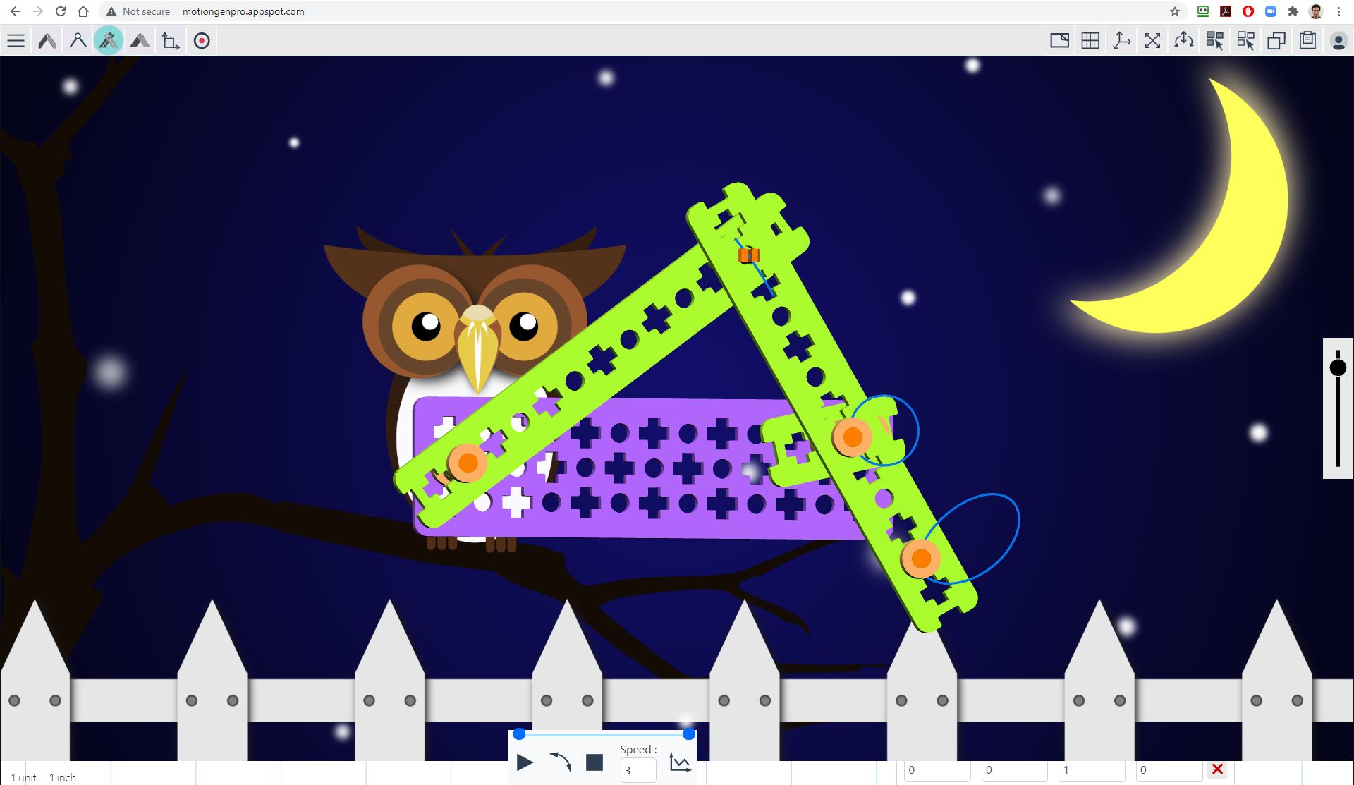
Task: Click the fit-to-screen expand arrows icon
Action: click(1152, 41)
